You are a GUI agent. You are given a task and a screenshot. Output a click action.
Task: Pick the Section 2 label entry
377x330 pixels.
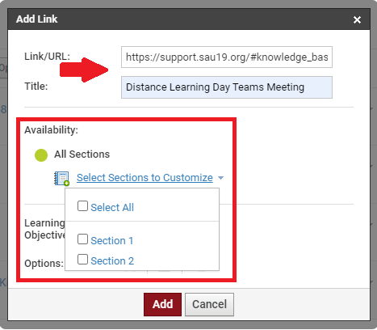[112, 261]
